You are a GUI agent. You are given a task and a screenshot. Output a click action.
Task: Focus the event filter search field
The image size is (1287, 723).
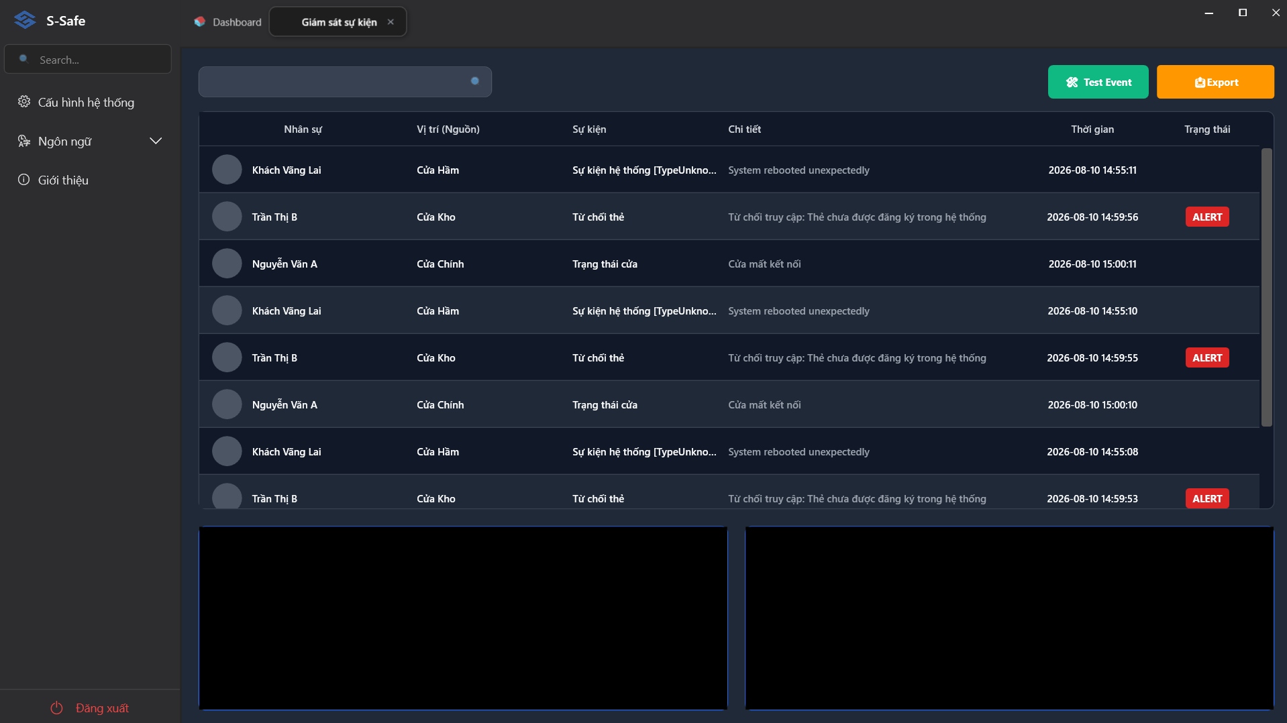point(345,81)
